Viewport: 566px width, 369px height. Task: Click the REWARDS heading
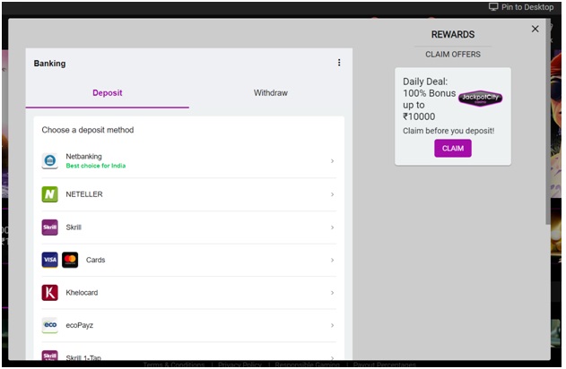click(x=453, y=35)
